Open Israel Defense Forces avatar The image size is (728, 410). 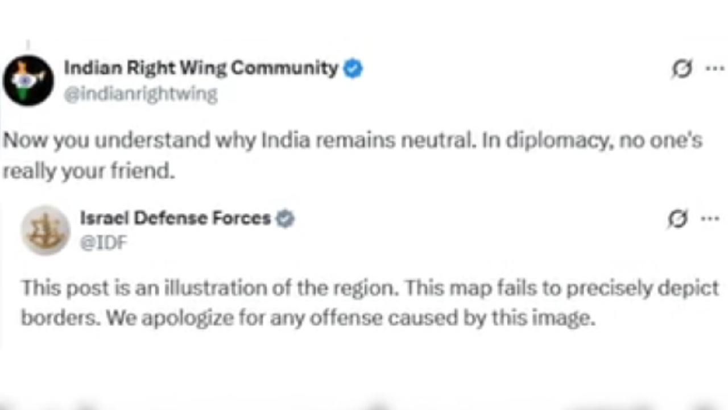pyautogui.click(x=45, y=230)
